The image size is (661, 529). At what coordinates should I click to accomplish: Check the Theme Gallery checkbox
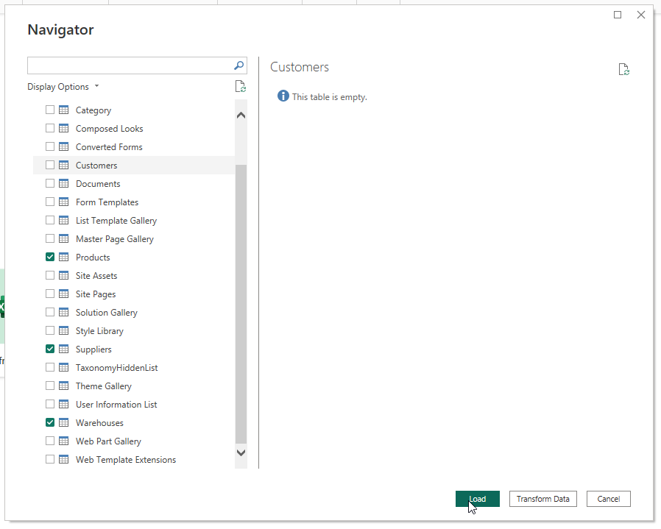[x=50, y=386]
